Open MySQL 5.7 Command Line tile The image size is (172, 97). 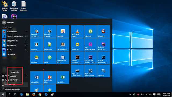coord(77,71)
